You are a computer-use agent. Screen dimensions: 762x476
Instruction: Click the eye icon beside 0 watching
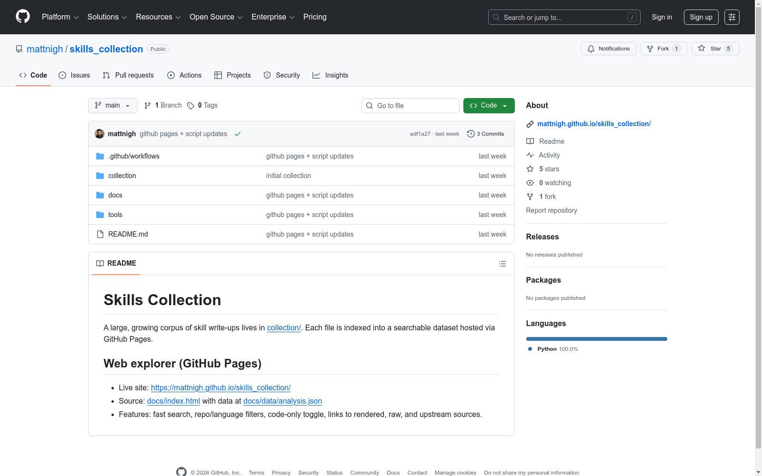530,183
